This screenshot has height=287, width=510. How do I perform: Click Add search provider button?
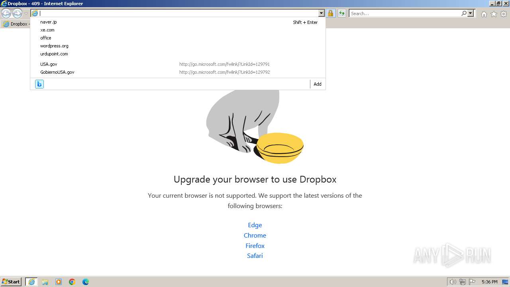click(x=317, y=84)
